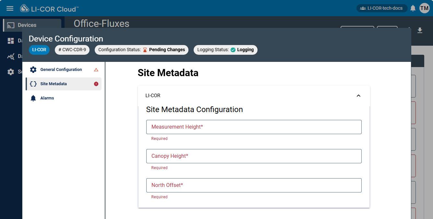433x219 pixels.
Task: Click the Site Metadata Configuration heading
Action: (195, 109)
